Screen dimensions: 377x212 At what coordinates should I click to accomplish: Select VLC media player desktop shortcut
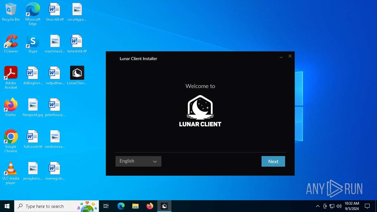click(11, 173)
